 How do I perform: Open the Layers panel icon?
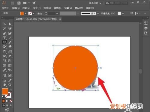click(146, 28)
